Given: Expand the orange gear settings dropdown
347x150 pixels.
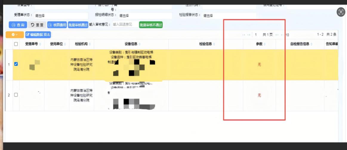Looking at the screenshot, I should coord(15,35).
